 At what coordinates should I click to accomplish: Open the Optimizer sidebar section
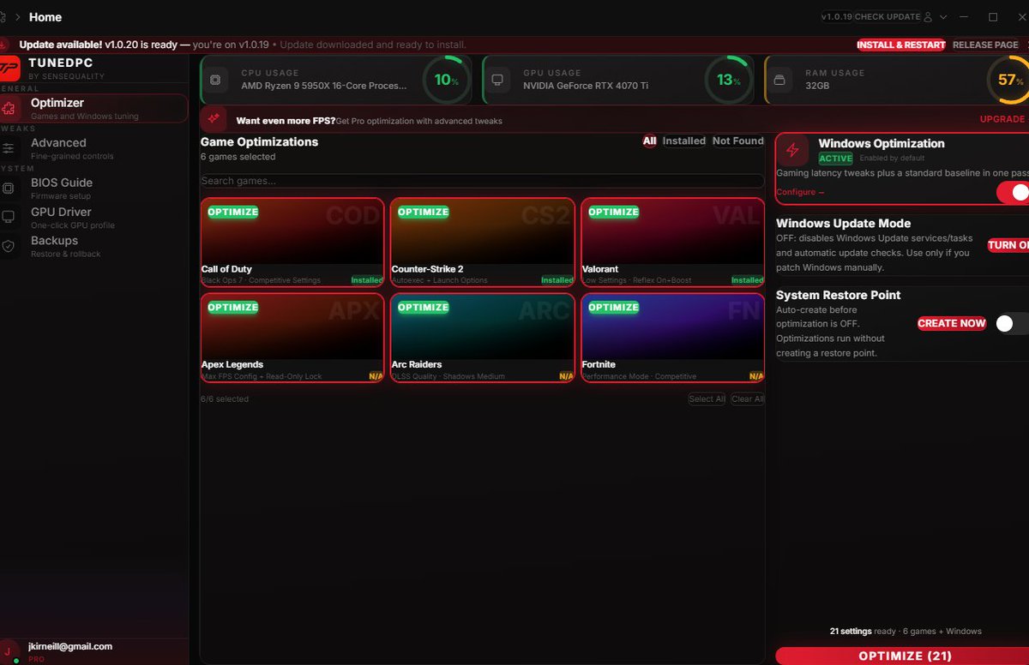coord(94,108)
